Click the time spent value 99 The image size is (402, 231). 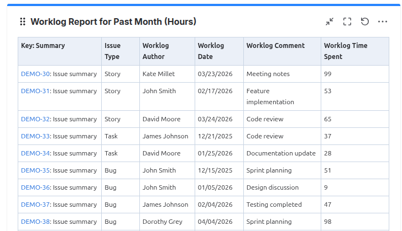point(328,74)
